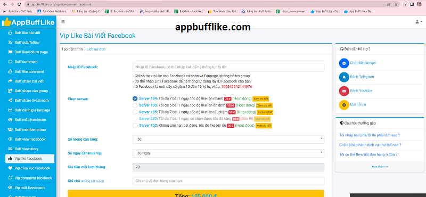
Task: Open the user account icon menu
Action: (x=418, y=22)
